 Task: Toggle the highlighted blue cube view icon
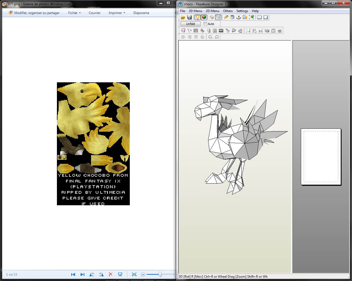coord(218,17)
